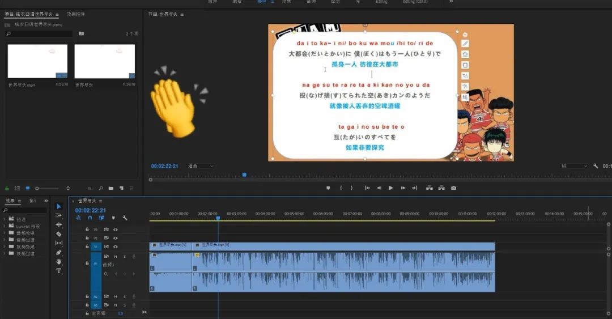Switch project panel to icon view

point(28,188)
